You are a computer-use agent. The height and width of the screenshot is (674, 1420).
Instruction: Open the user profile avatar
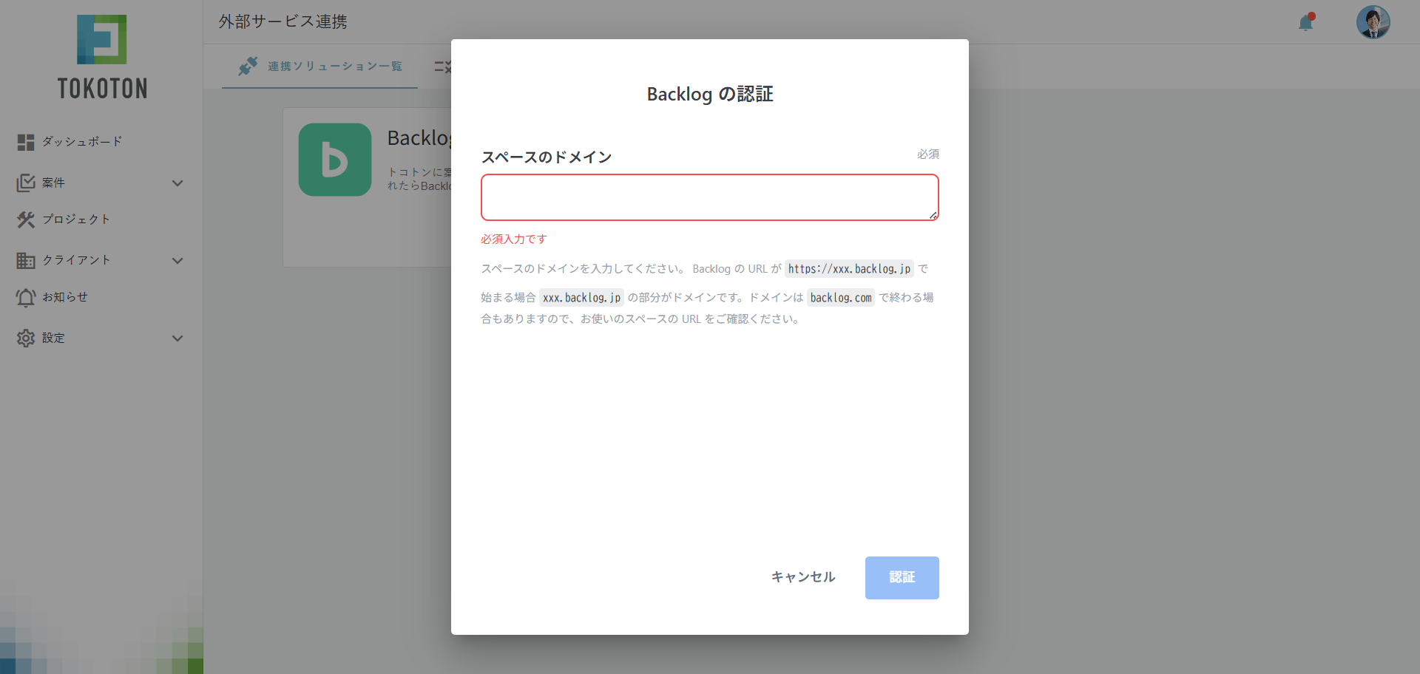click(x=1373, y=22)
